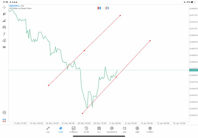Open the bar chart options in the sidebar
Viewport: 198px width, 138px height.
tap(4, 21)
